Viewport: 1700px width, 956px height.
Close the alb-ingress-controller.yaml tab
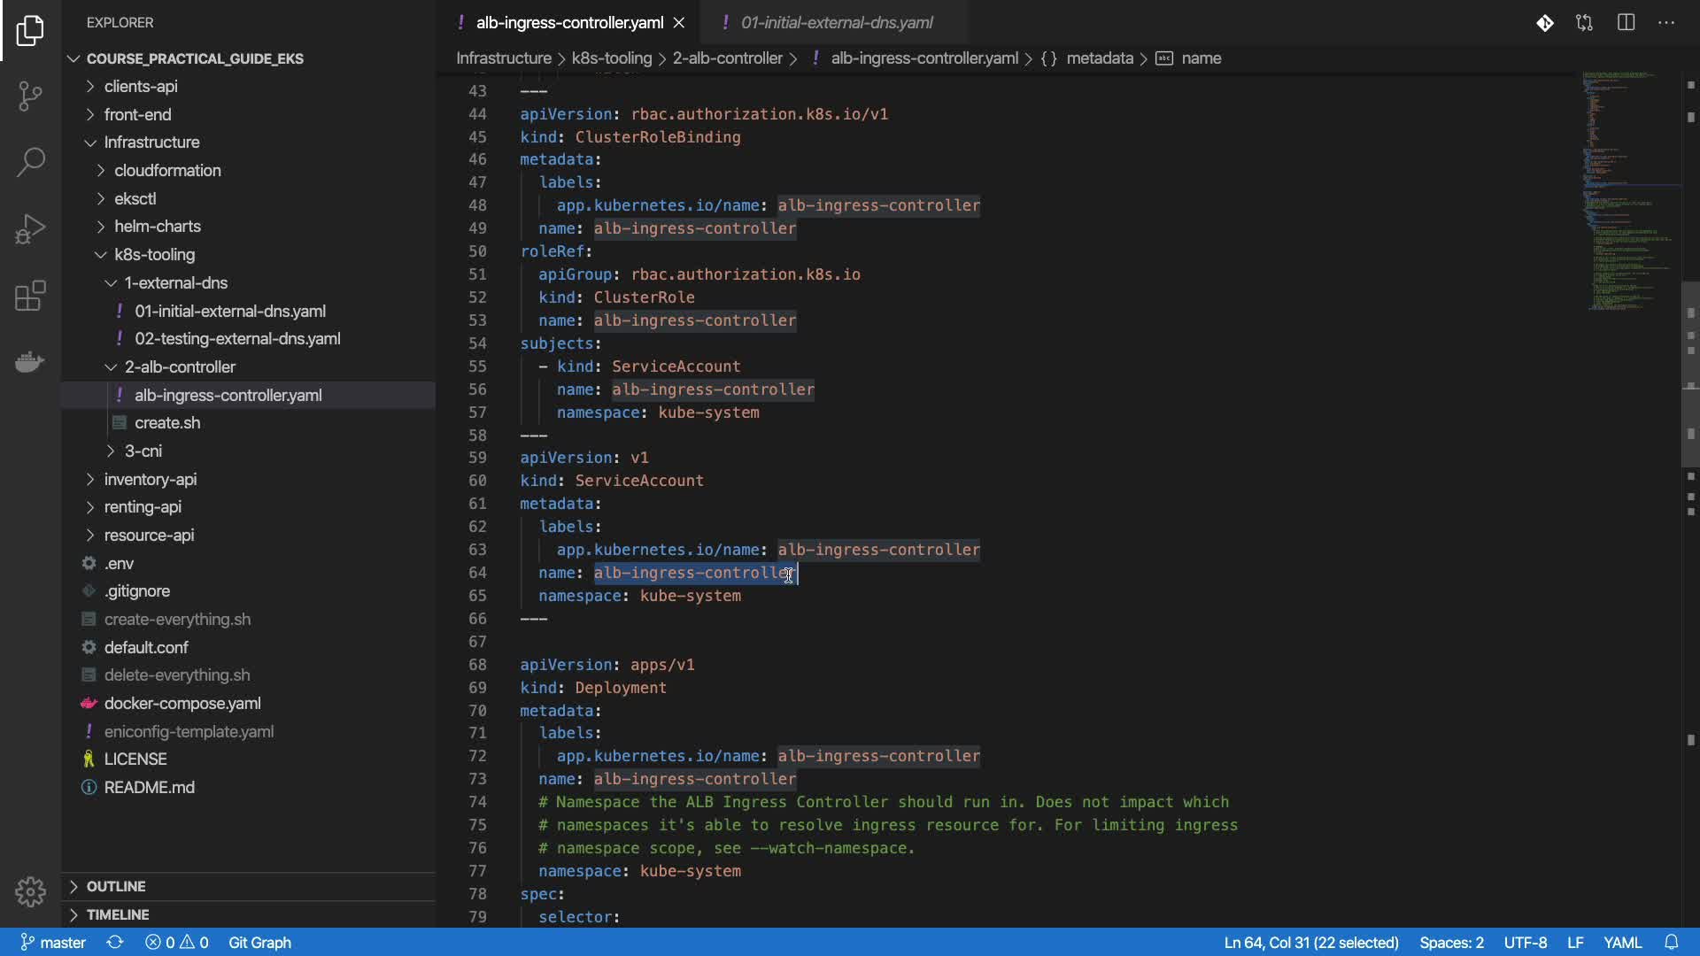click(679, 23)
